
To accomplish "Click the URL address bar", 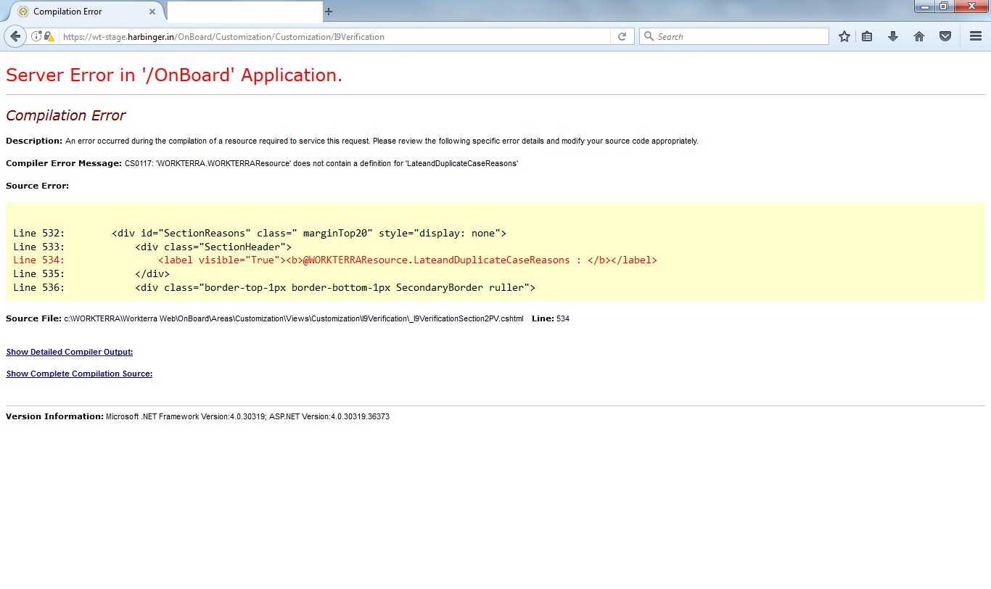I will pyautogui.click(x=334, y=36).
